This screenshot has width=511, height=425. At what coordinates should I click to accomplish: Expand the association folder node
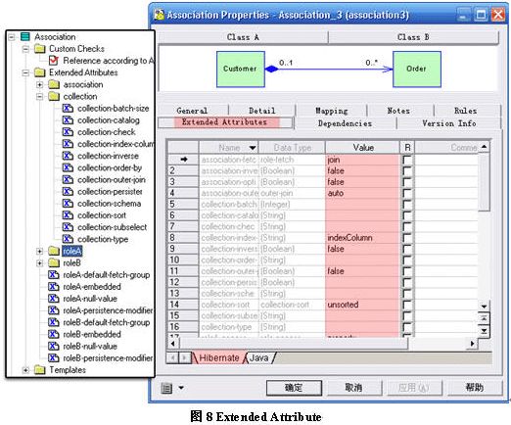[40, 84]
